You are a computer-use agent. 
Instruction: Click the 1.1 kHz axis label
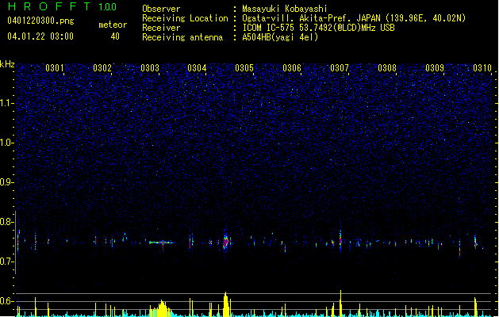click(x=6, y=103)
